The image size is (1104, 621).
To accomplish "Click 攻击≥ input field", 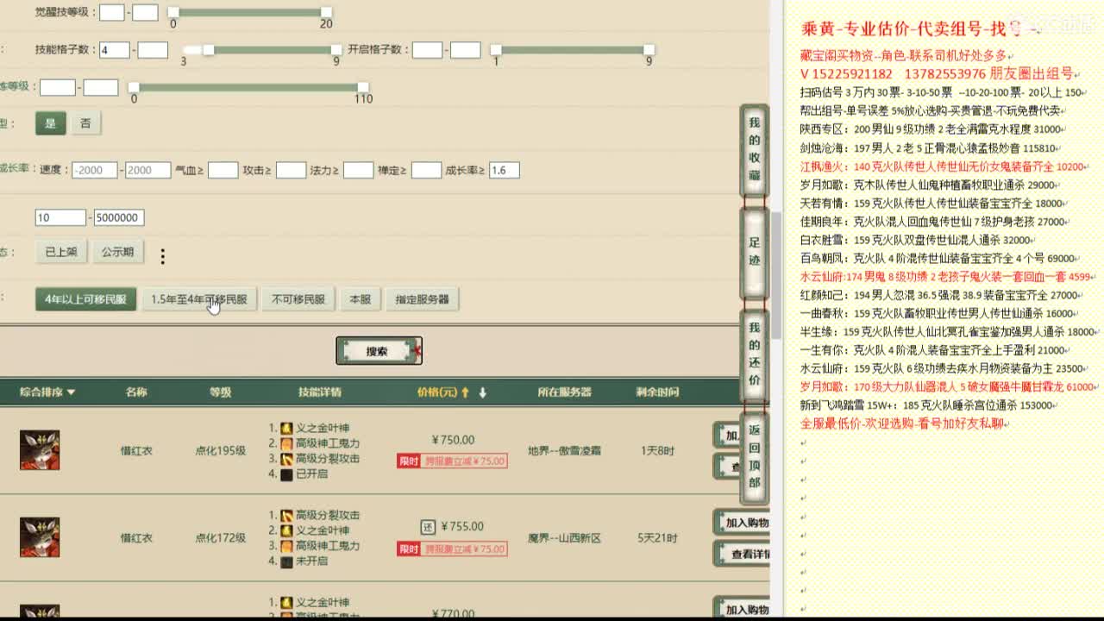I will pos(291,170).
